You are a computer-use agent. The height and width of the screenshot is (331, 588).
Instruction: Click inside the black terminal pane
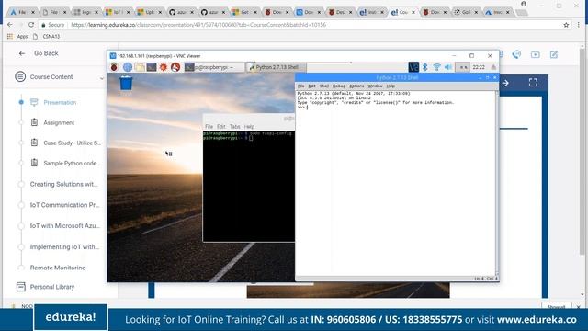pyautogui.click(x=249, y=186)
